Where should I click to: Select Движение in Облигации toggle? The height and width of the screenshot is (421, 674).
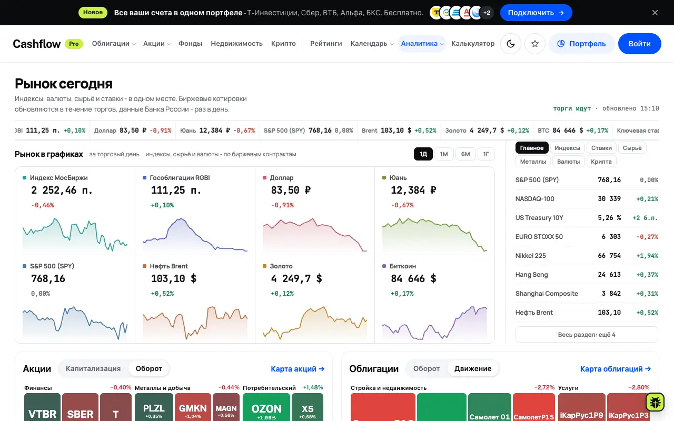[473, 368]
